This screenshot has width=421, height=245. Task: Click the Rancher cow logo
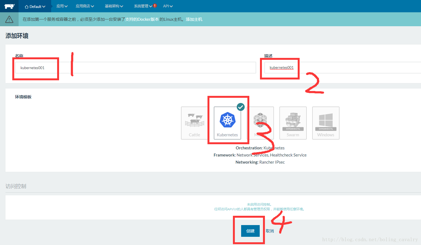[x=9, y=6]
